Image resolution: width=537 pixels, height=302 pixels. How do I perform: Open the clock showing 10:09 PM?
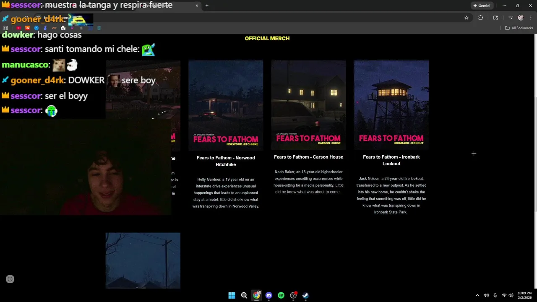point(524,295)
